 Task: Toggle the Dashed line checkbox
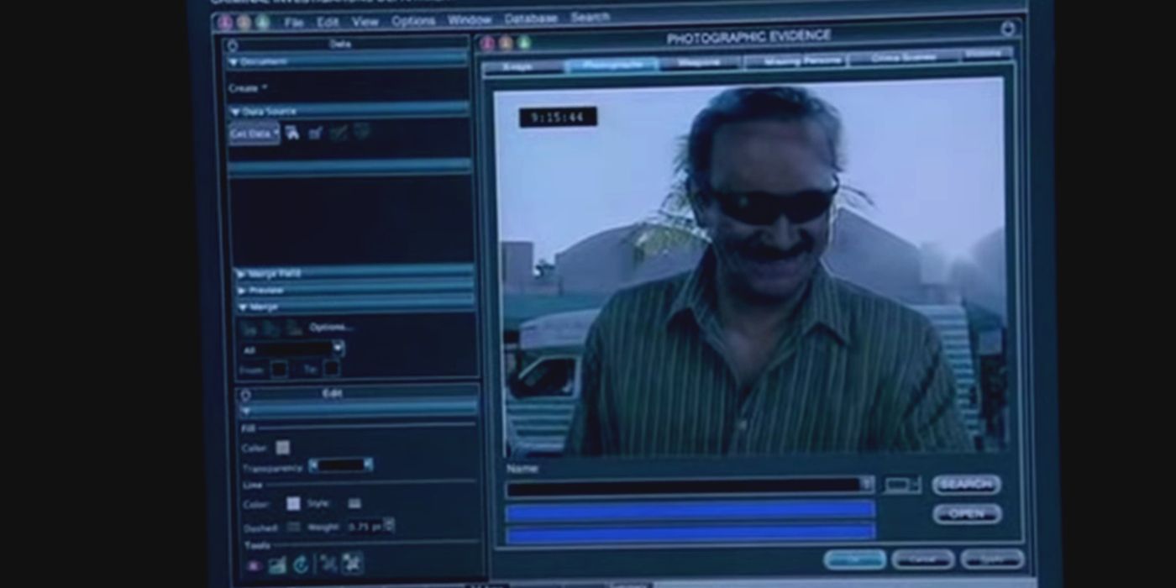pyautogui.click(x=293, y=527)
